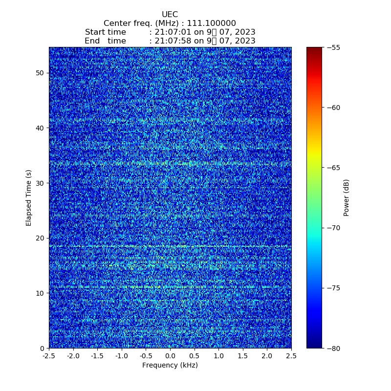Click the End time 21:07:58 line
This screenshot has height=391, width=391.
pyautogui.click(x=170, y=41)
